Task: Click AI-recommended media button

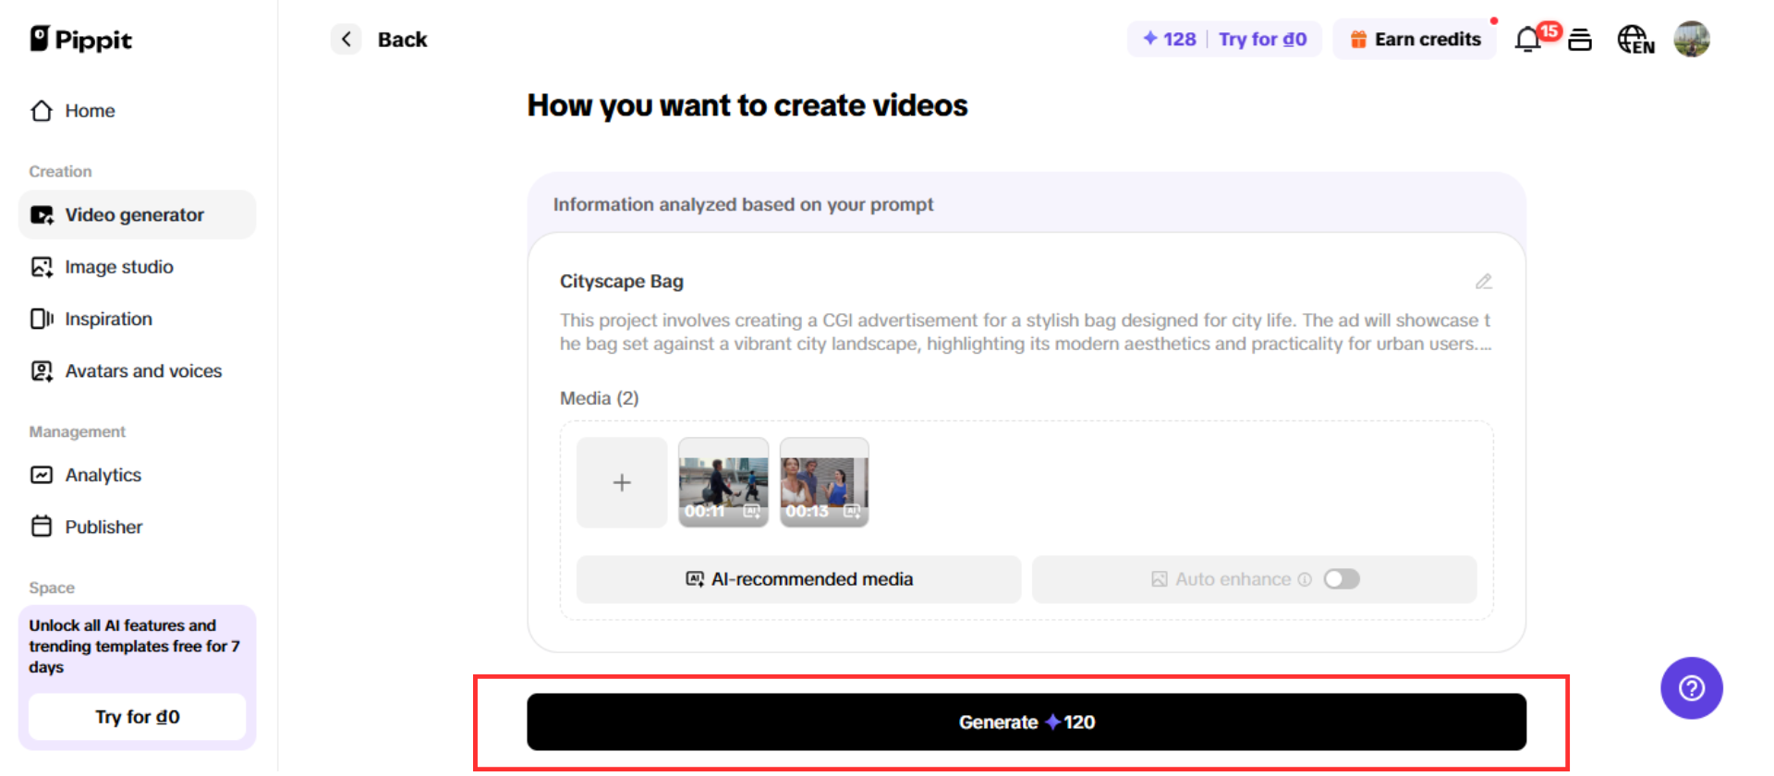Action: 799,579
